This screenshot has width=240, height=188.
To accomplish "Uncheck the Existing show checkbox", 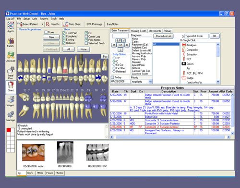I will [x=64, y=39].
